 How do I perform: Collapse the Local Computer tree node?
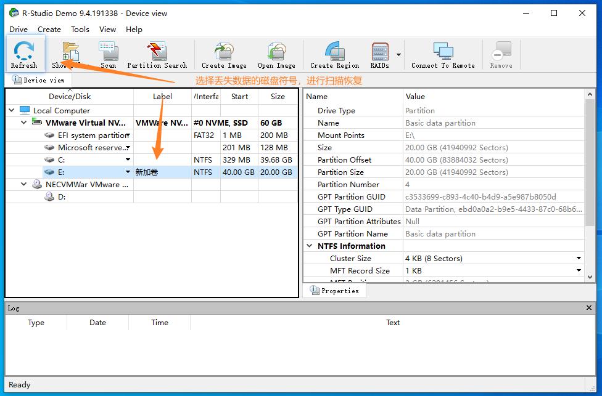tap(12, 111)
